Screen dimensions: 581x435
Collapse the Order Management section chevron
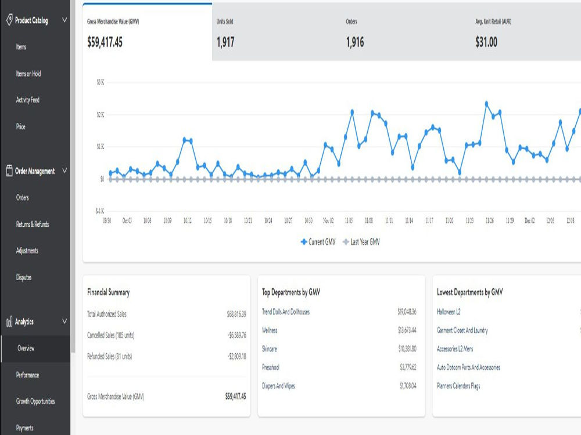pos(64,171)
